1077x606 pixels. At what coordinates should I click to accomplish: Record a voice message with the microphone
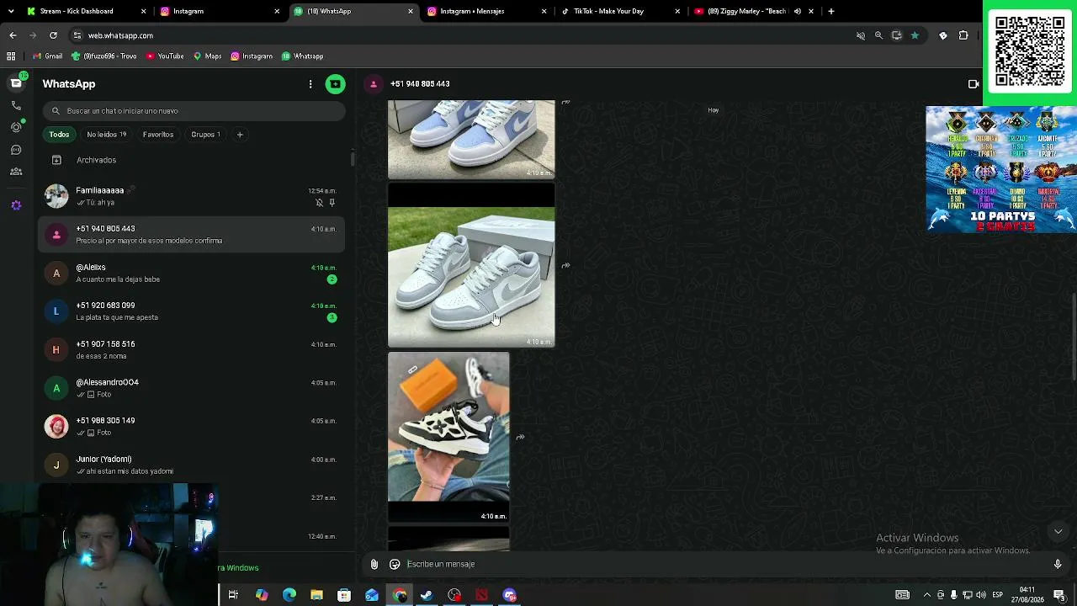1058,564
